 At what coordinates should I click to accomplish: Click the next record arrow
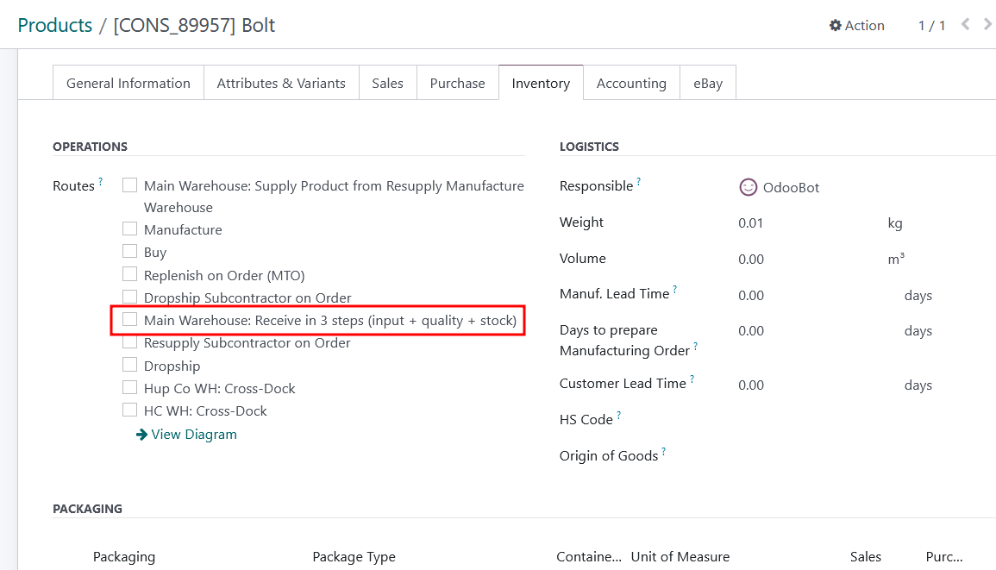(x=986, y=25)
